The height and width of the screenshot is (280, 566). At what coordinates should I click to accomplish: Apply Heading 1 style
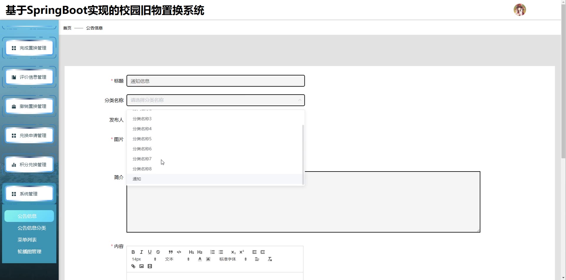192,252
